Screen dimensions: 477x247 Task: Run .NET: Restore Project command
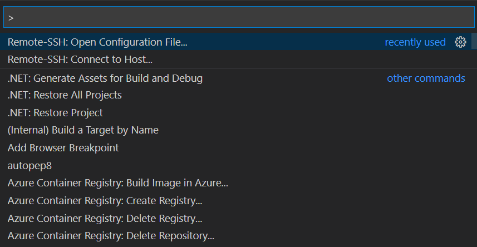[236, 113]
